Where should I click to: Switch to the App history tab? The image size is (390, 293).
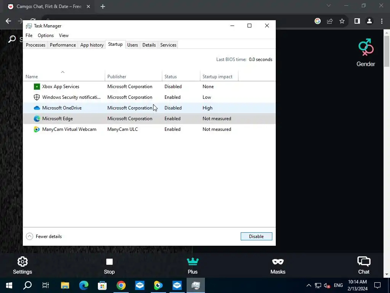[92, 45]
